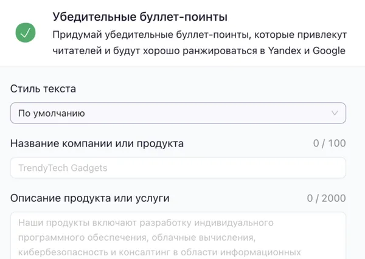Click the word "Google" in the description
Screen dimensions: 365x259
329,50
